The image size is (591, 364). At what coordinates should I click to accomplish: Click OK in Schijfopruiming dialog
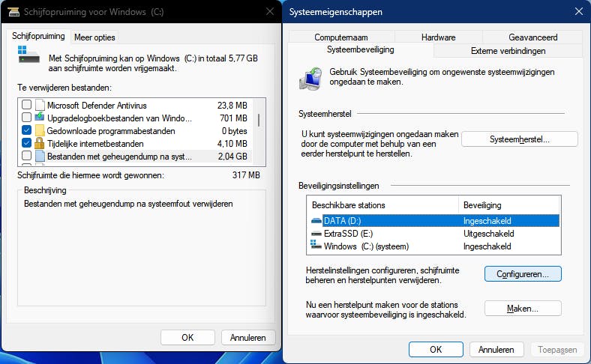coord(187,337)
